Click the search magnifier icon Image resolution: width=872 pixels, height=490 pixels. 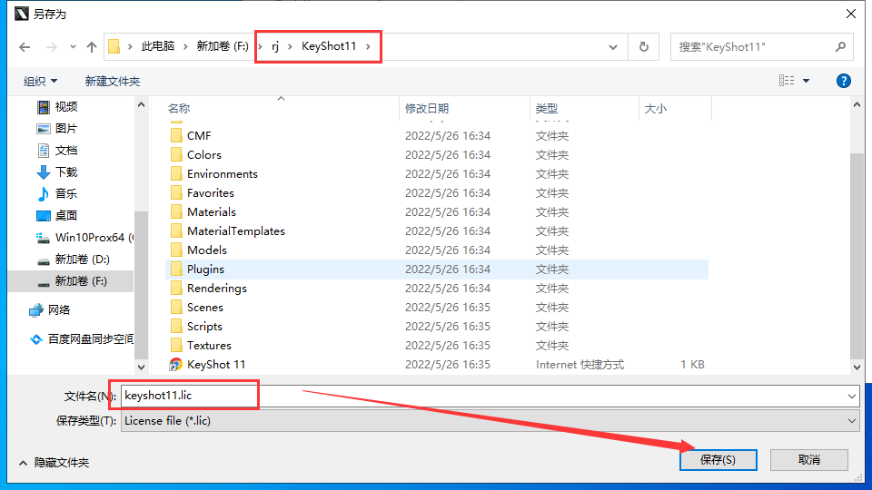coord(840,47)
